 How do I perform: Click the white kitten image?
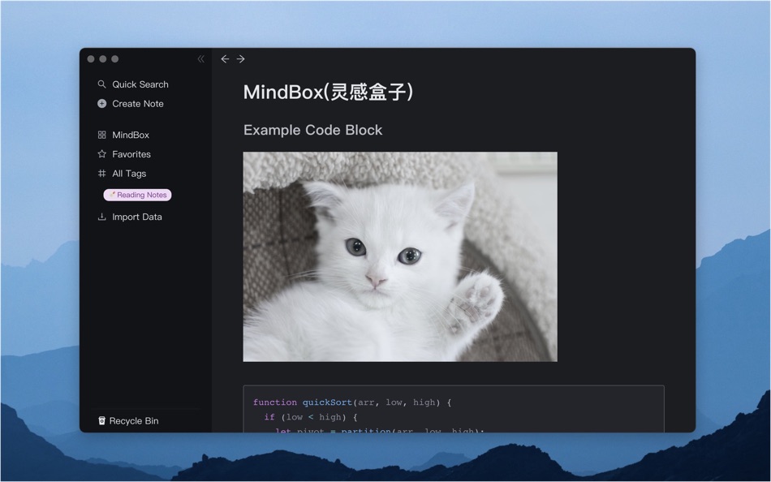(400, 256)
